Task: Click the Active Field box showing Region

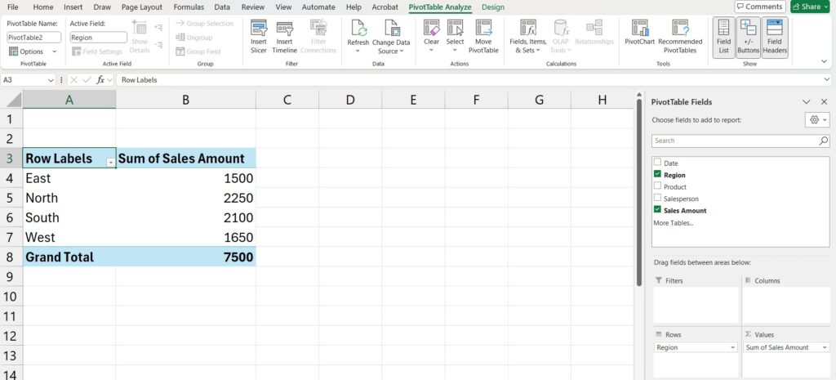Action: pos(98,38)
